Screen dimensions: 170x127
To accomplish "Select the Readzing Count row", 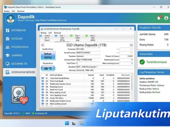I will point(86,87).
